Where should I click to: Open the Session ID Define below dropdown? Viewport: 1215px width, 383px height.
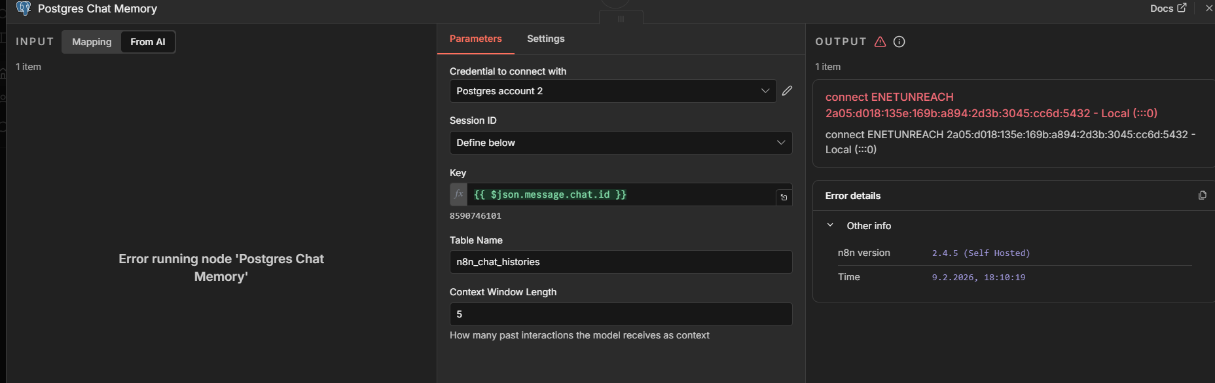click(x=620, y=143)
